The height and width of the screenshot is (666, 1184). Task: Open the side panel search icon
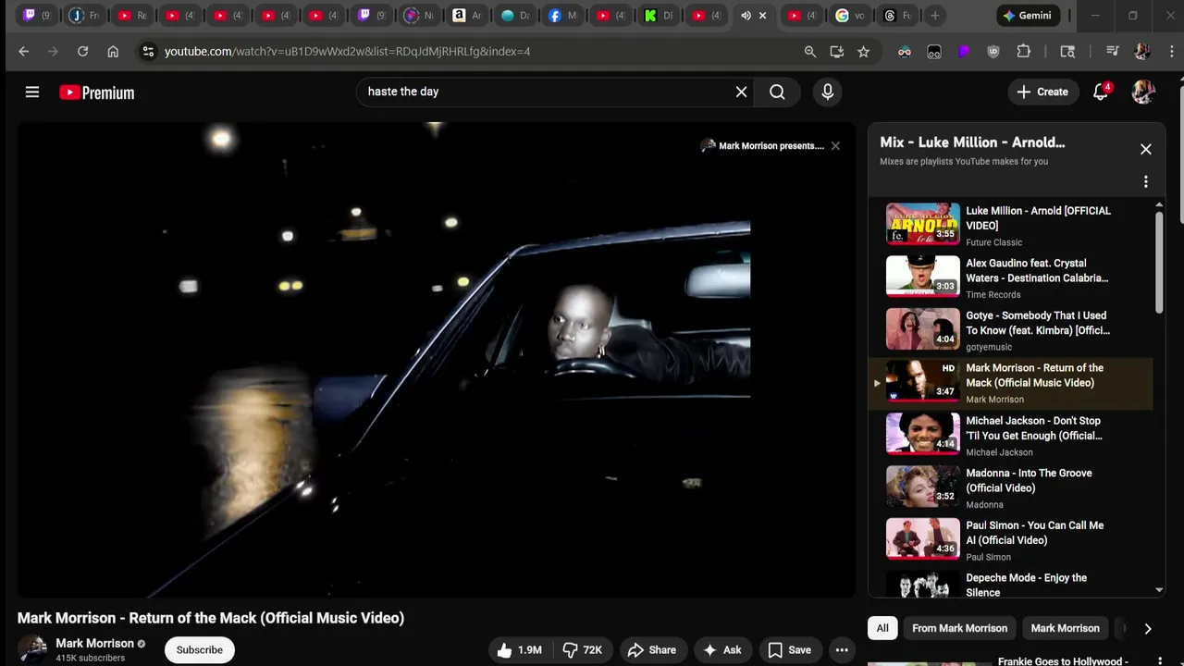click(x=1067, y=52)
